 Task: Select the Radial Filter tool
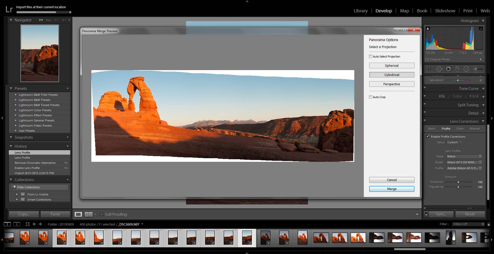(x=466, y=69)
